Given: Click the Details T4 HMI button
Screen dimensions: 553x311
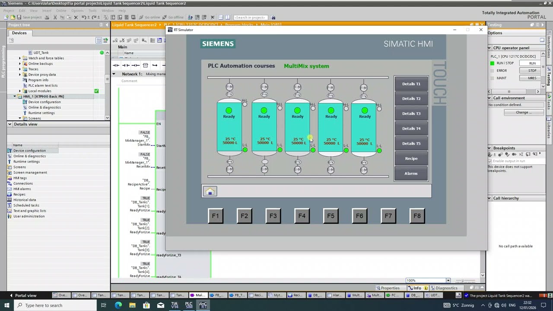Looking at the screenshot, I should point(411,128).
